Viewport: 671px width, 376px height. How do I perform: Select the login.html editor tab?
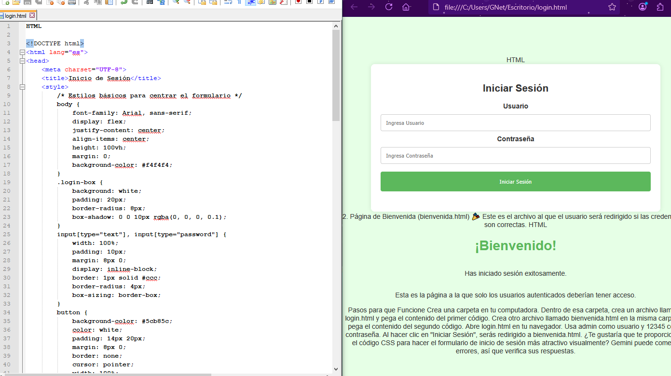click(x=15, y=16)
